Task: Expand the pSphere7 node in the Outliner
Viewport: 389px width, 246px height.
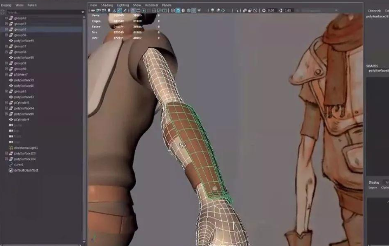Action: click(6, 74)
